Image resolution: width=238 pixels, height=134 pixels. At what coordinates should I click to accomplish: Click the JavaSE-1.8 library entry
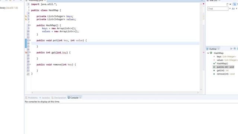click(9, 8)
